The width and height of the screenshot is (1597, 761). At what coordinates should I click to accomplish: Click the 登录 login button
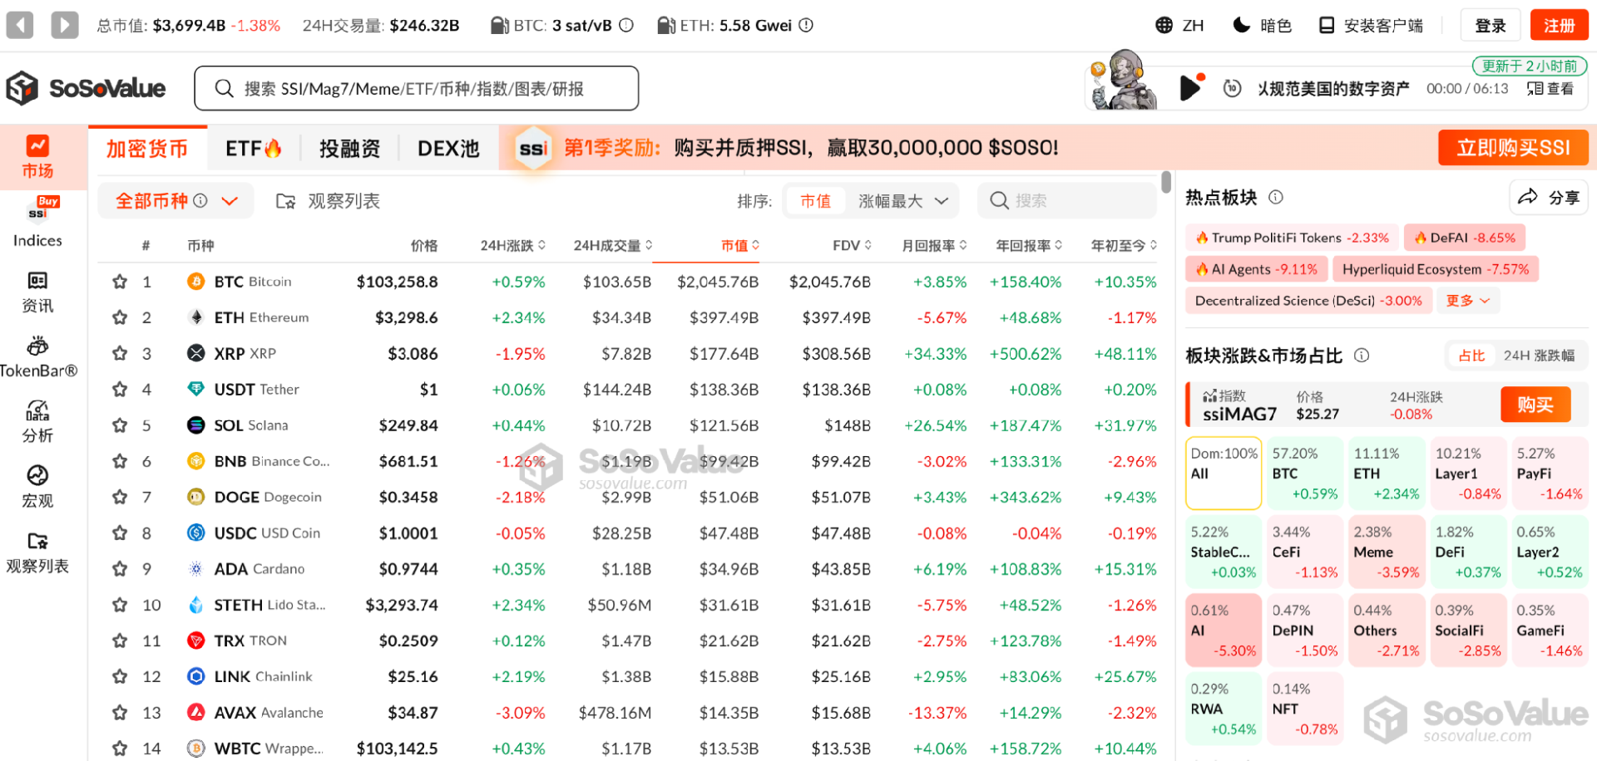pos(1491,25)
